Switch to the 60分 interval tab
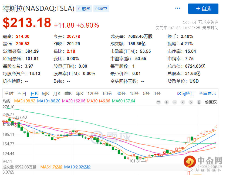The height and width of the screenshot is (175, 226). point(107,93)
